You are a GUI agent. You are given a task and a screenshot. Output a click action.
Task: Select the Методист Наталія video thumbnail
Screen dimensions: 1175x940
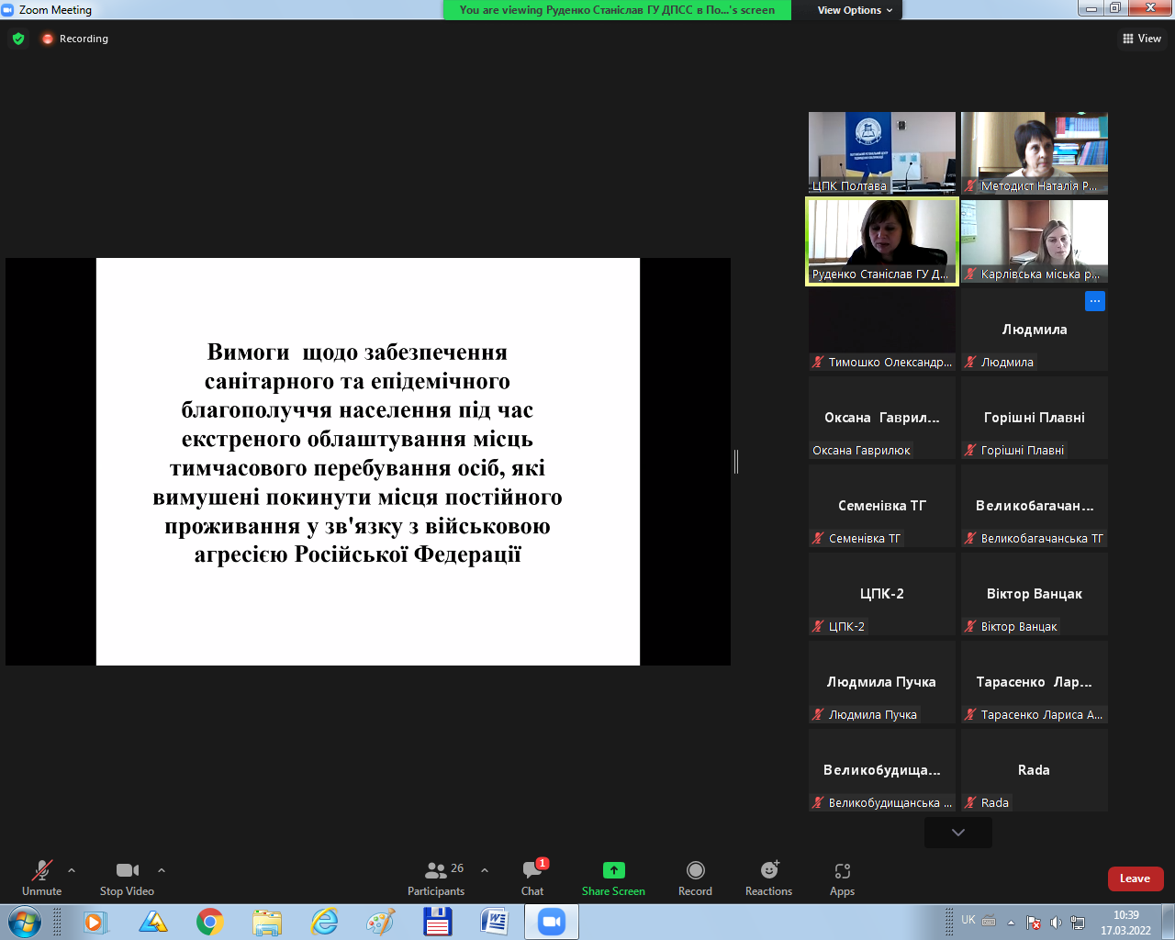(1034, 152)
